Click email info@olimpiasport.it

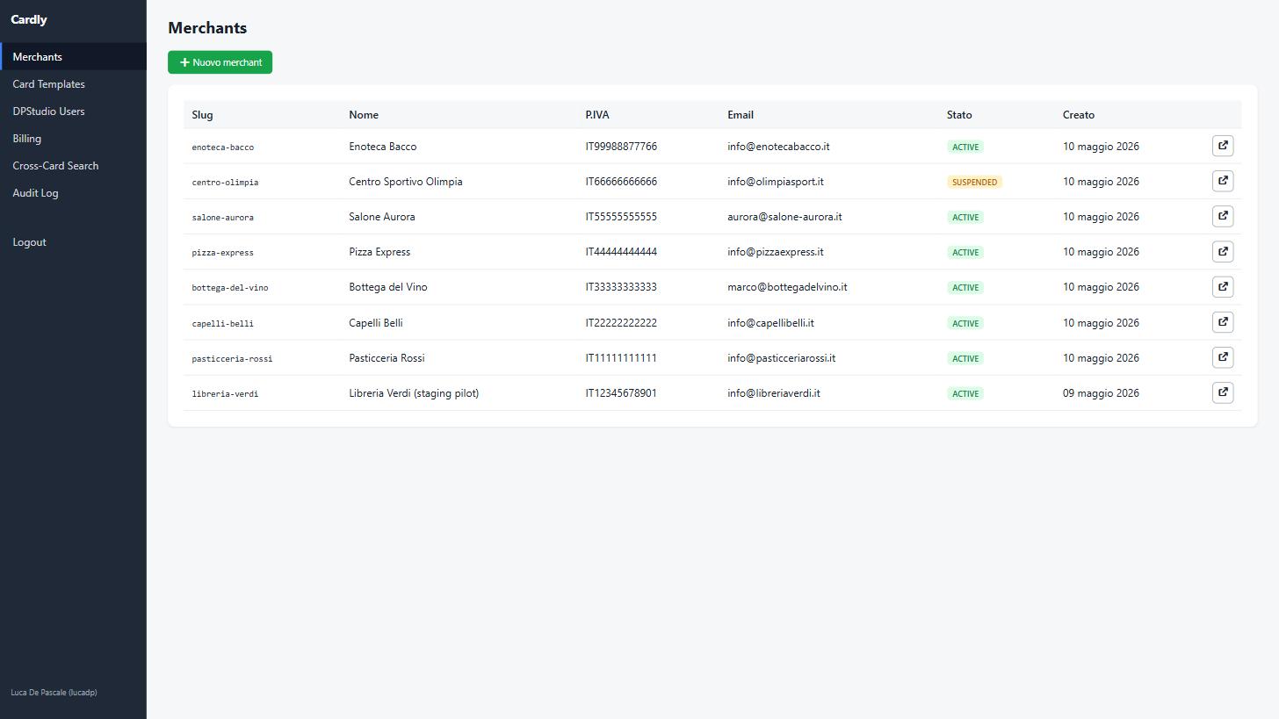click(x=776, y=182)
